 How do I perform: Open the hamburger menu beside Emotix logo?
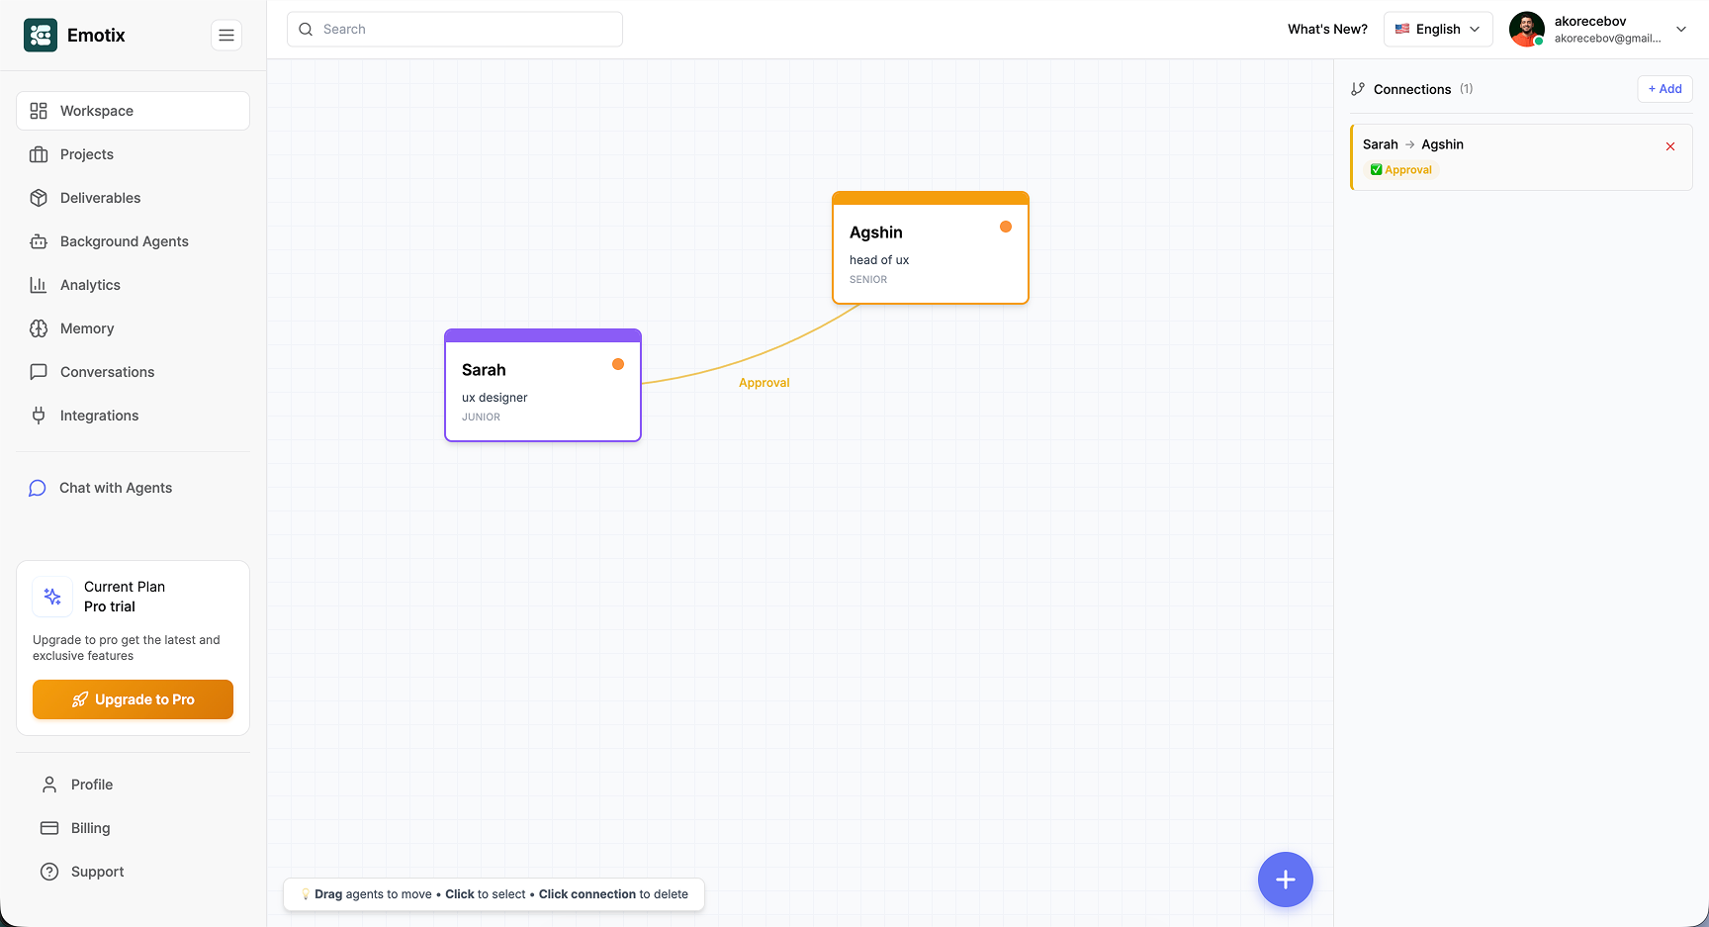pos(226,35)
